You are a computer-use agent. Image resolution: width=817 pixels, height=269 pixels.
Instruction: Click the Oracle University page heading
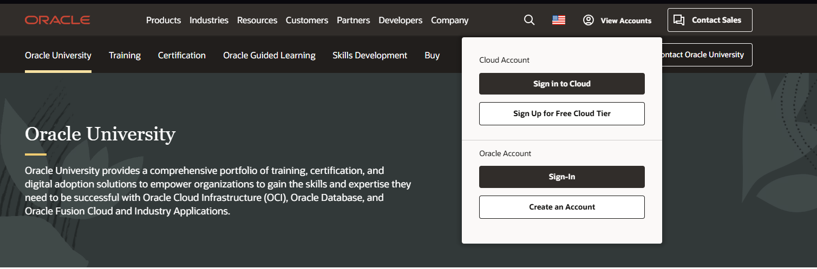100,133
